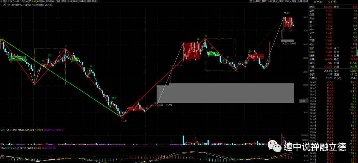This screenshot has height=163, width=358.
Task: Click the chart title 三夫户外(30分钟线,不复权)
Action: (16, 5)
